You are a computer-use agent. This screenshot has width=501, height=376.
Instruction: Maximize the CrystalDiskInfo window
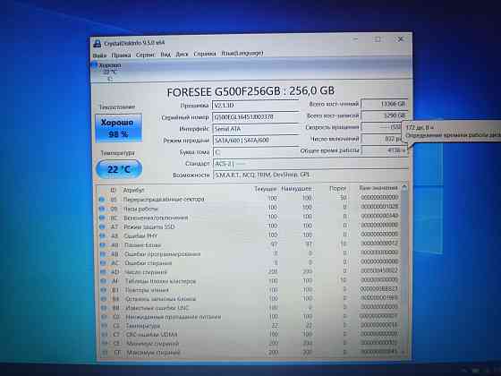pyautogui.click(x=378, y=39)
